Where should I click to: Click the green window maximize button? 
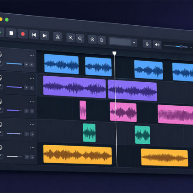coord(7,20)
